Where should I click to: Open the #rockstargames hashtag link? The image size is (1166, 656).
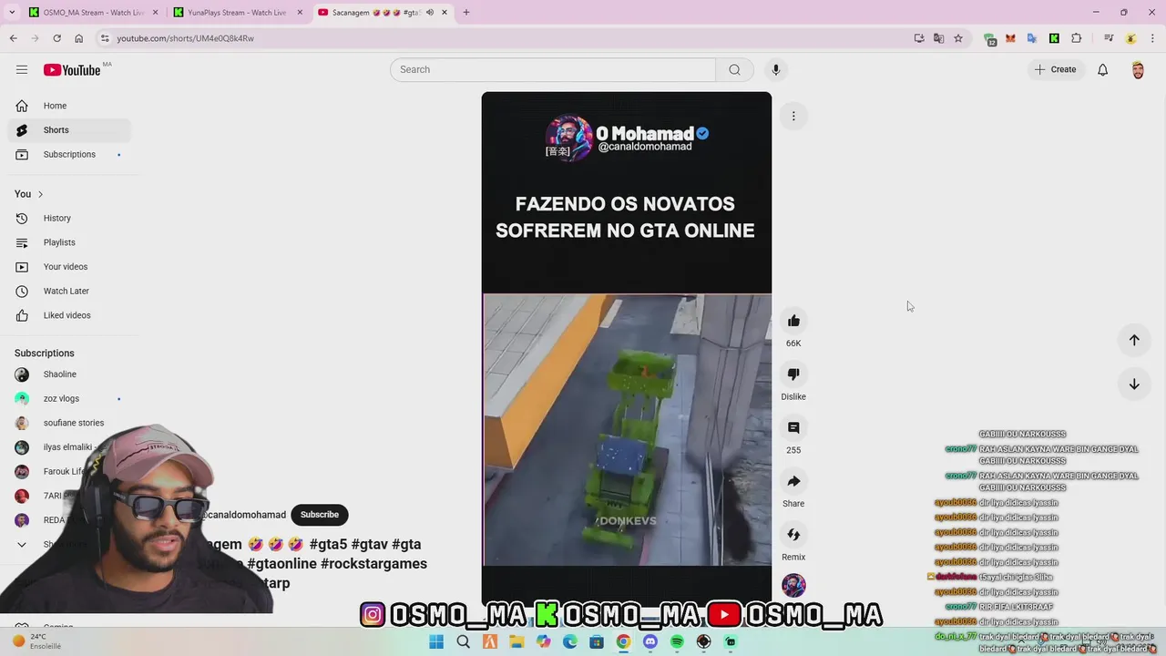tap(373, 564)
